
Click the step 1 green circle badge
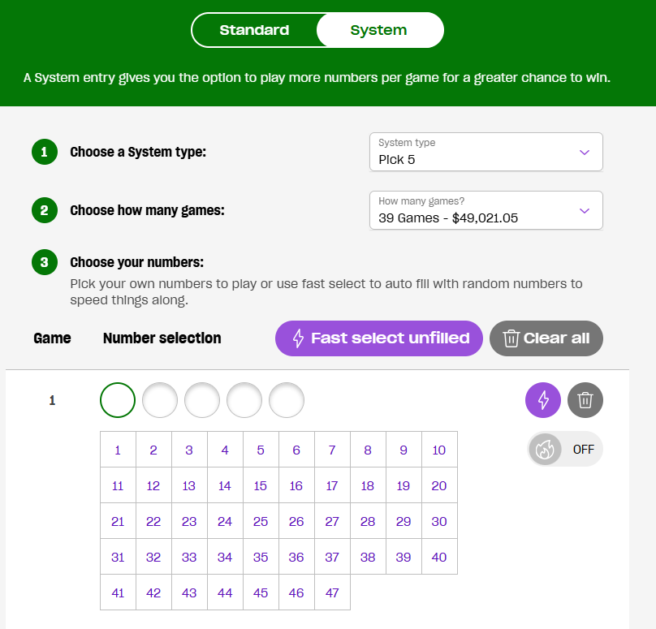tap(45, 152)
